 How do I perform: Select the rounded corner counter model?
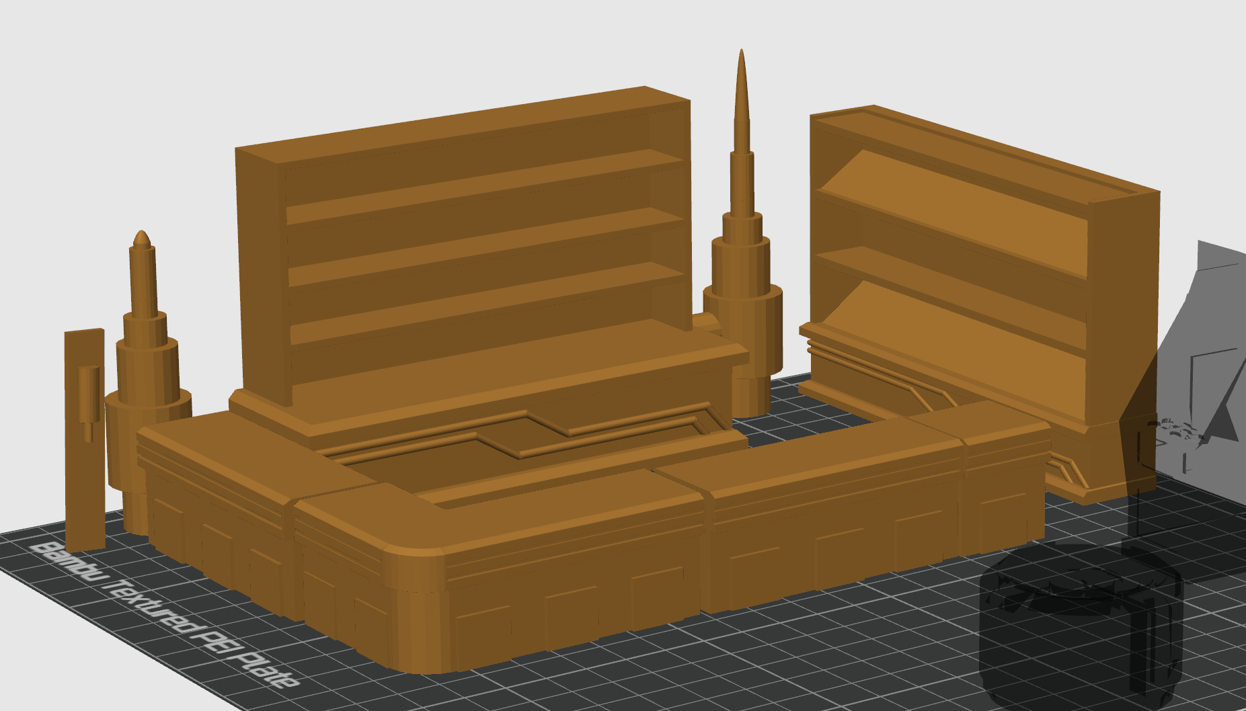[x=498, y=571]
